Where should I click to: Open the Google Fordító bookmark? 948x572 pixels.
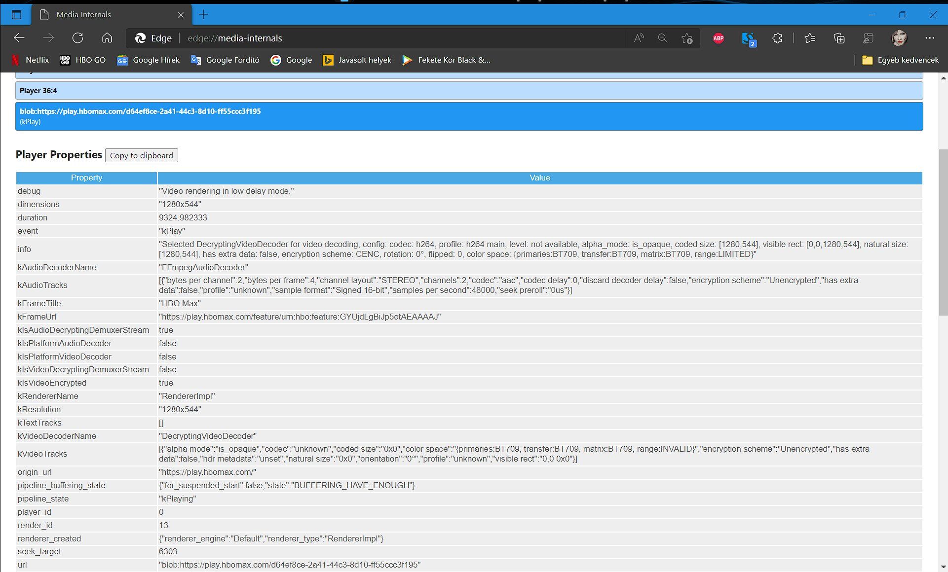225,60
